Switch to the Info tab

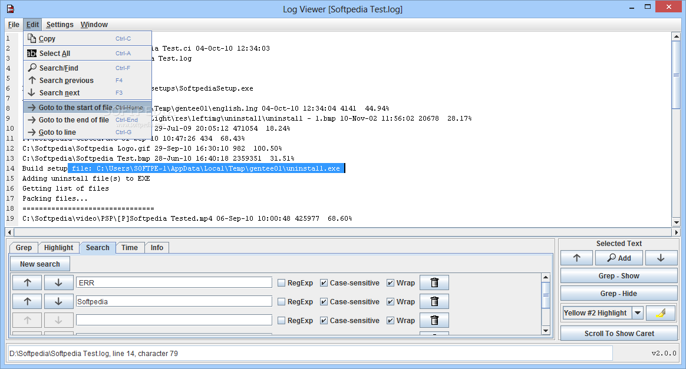pyautogui.click(x=157, y=248)
